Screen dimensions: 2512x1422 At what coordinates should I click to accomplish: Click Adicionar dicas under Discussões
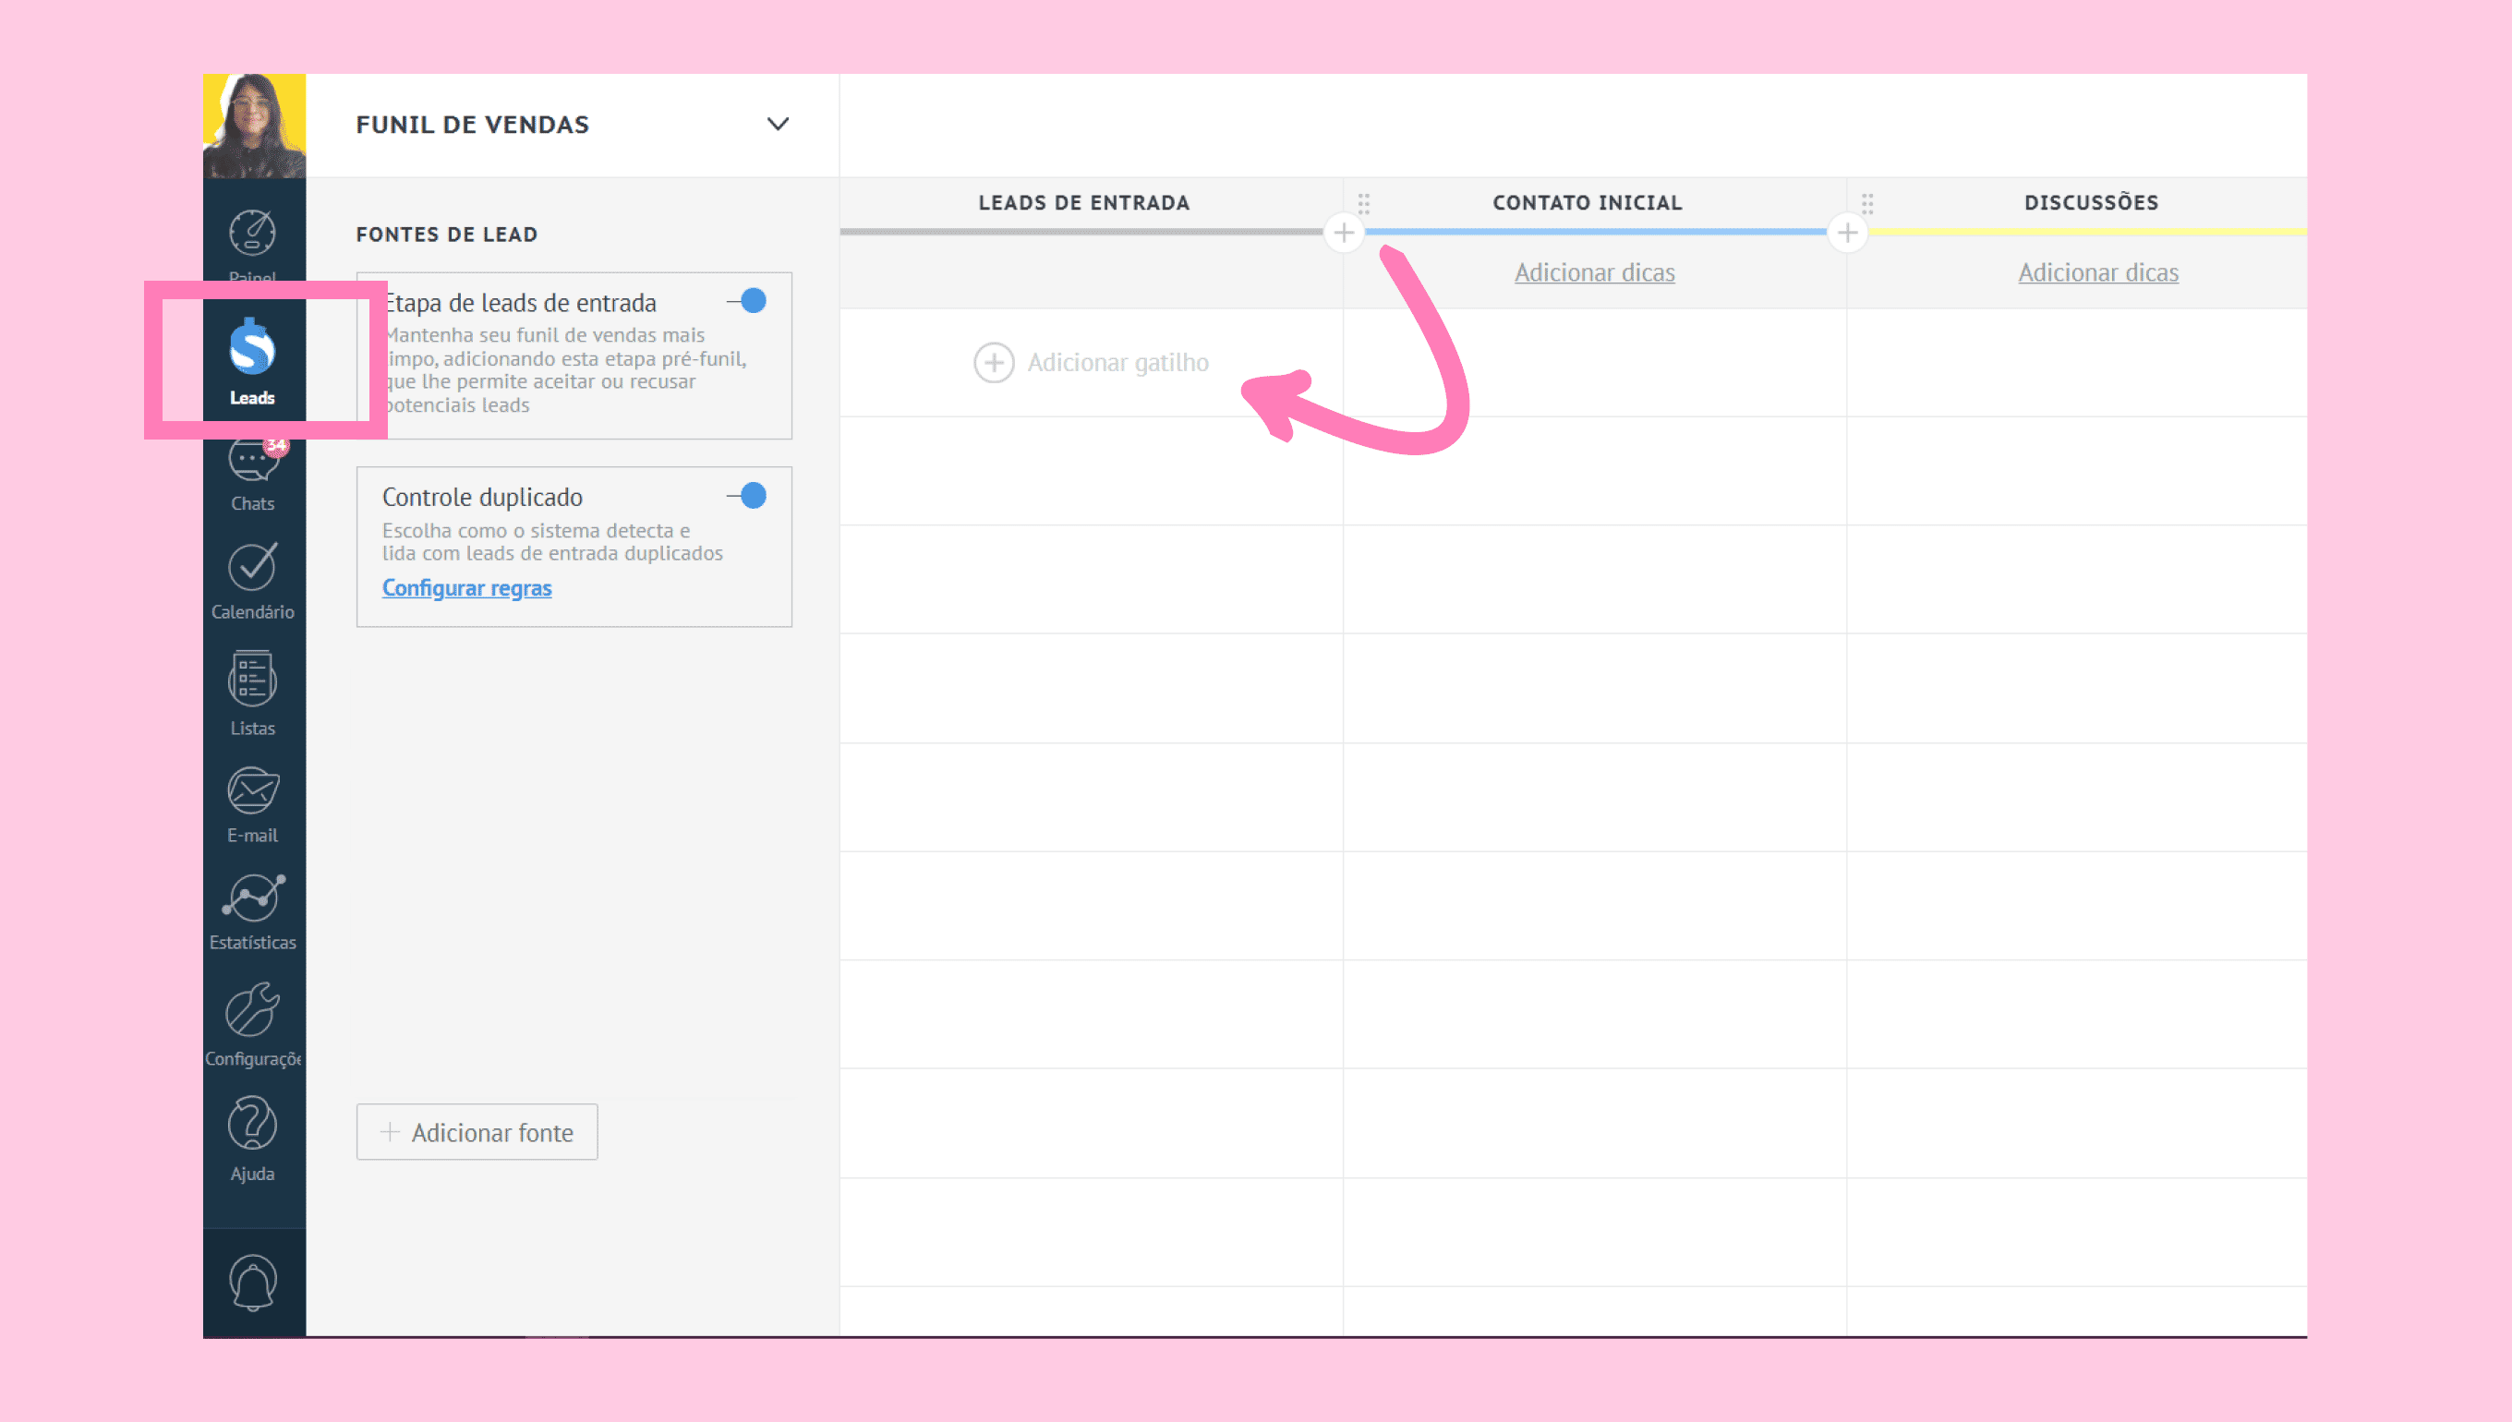pos(2099,272)
